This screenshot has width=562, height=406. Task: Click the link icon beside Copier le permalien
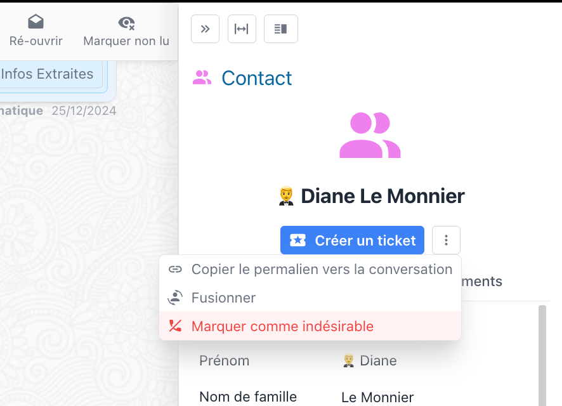(x=175, y=269)
